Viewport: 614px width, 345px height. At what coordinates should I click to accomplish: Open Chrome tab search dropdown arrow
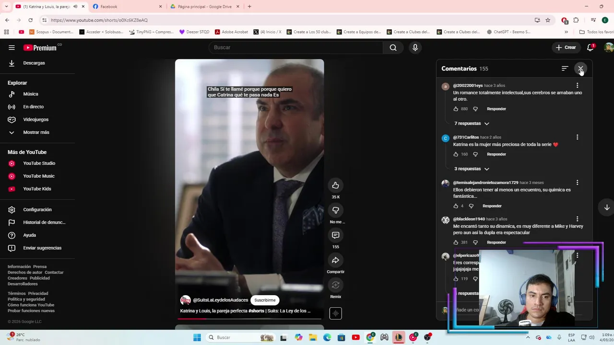[6, 7]
